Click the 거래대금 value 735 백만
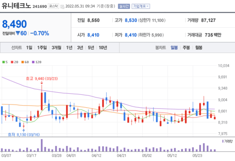This screenshot has width=235, height=161. [x=213, y=35]
